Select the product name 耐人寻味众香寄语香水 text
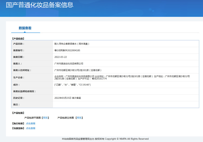The image size is (203, 142). point(72,44)
